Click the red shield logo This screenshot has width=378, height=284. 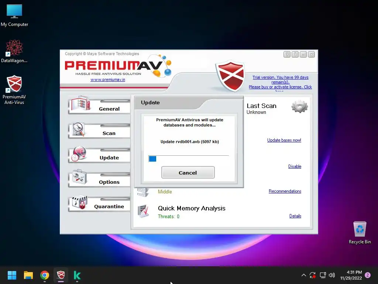click(x=230, y=75)
